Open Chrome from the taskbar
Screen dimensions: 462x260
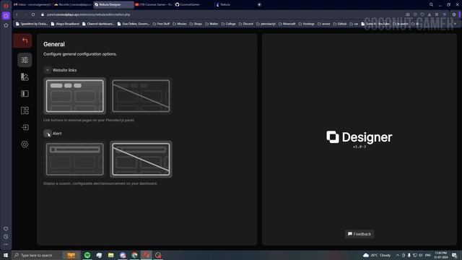[x=134, y=255]
